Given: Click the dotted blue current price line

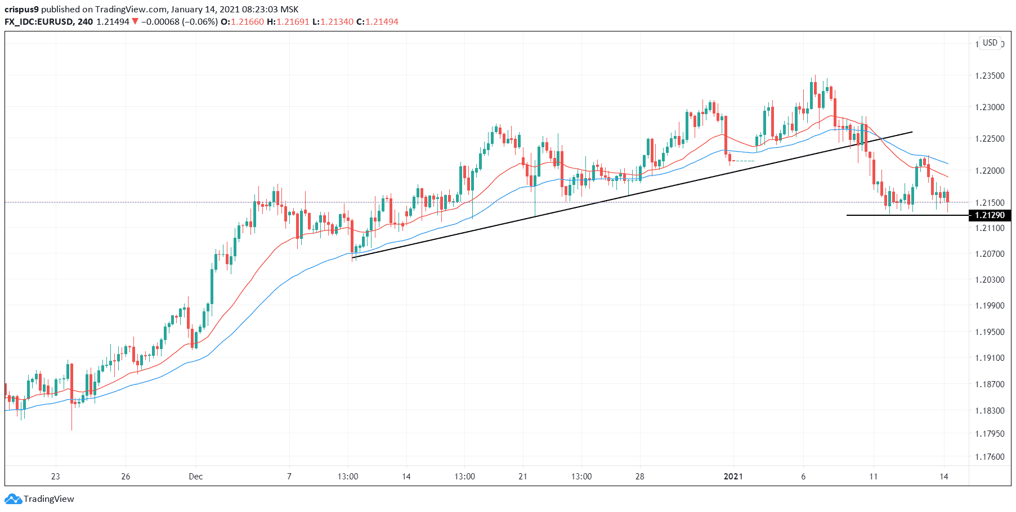Looking at the screenshot, I should (x=169, y=202).
